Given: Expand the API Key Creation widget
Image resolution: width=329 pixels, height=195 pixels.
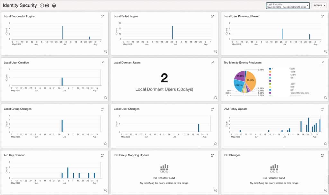Looking at the screenshot, I should pyautogui.click(x=102, y=155).
